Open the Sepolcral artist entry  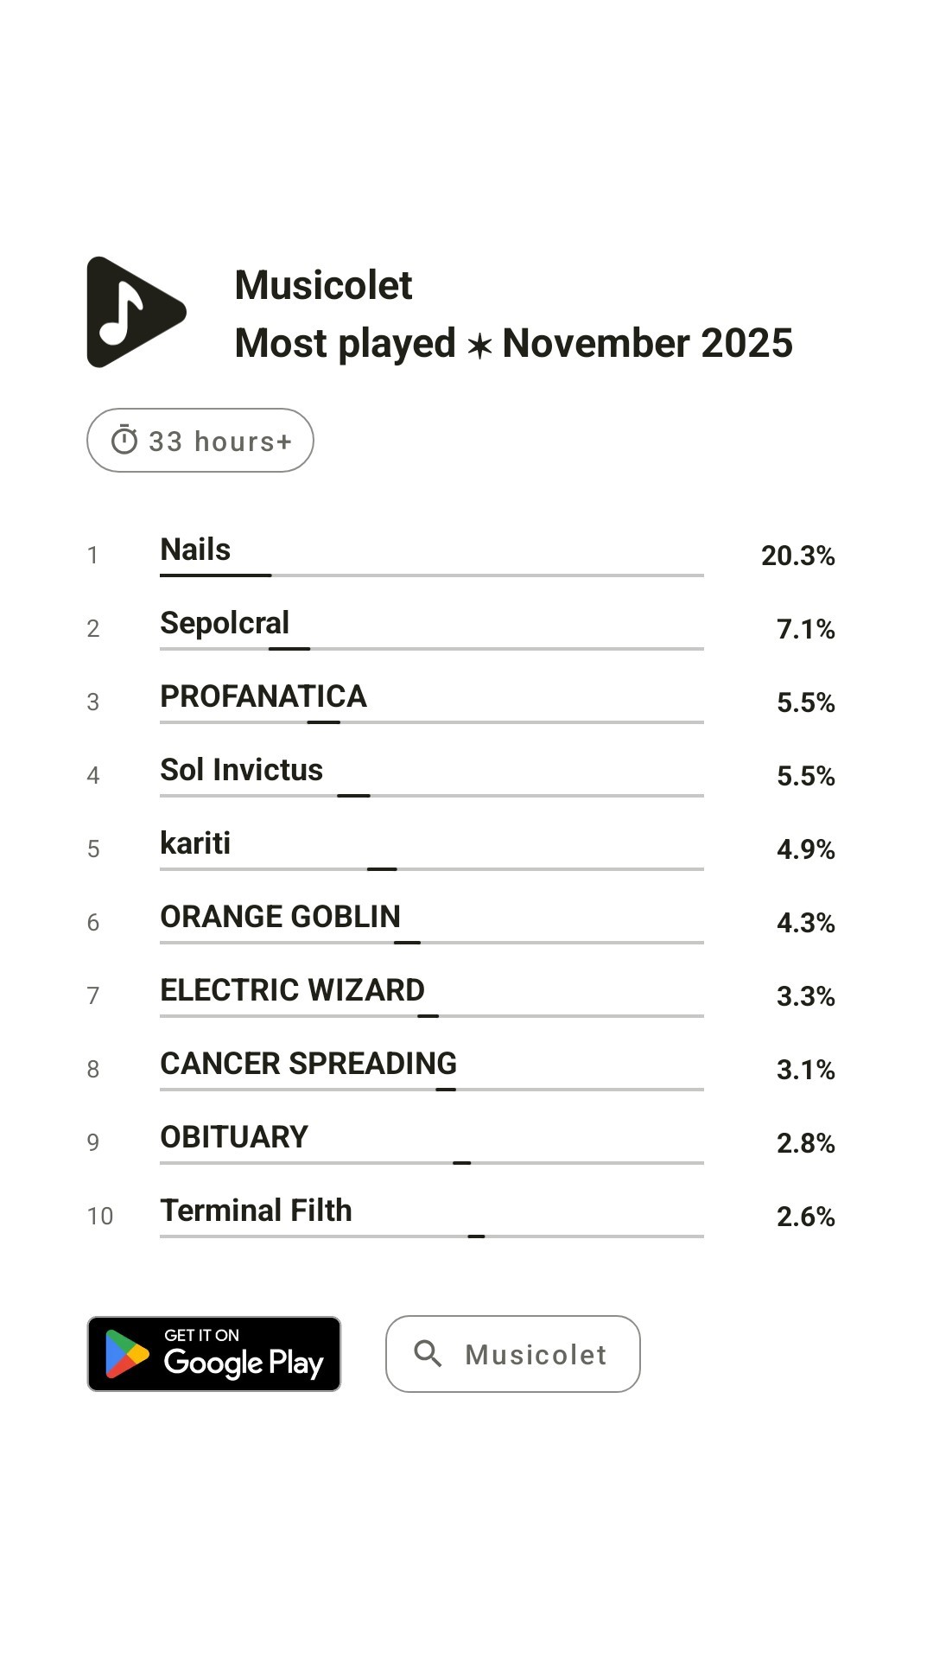coord(225,623)
